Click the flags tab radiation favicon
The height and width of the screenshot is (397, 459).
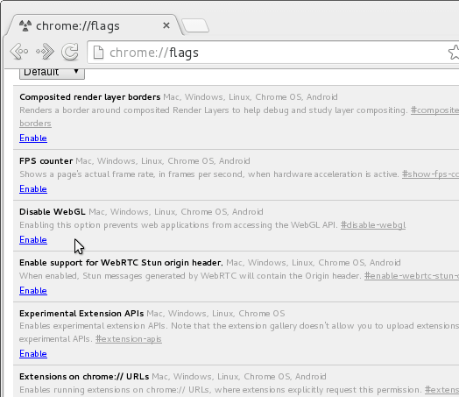[25, 25]
